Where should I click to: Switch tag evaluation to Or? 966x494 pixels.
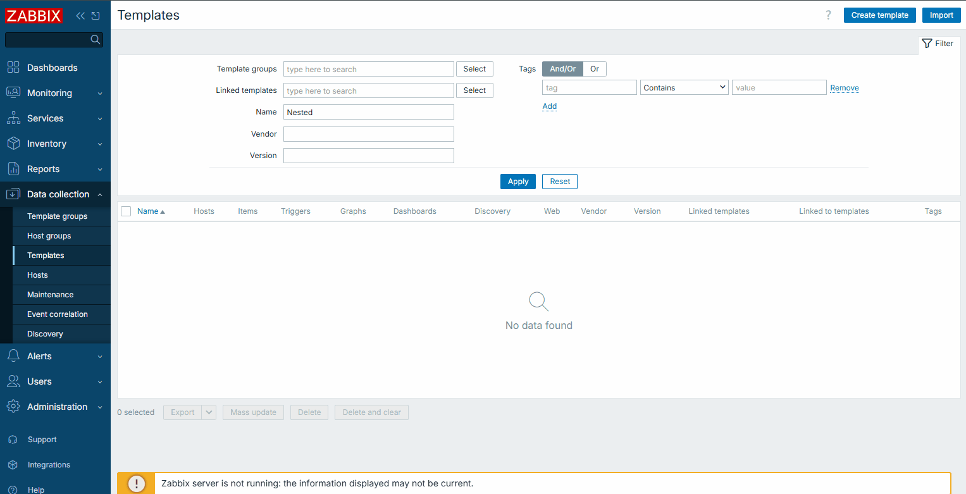(x=595, y=69)
